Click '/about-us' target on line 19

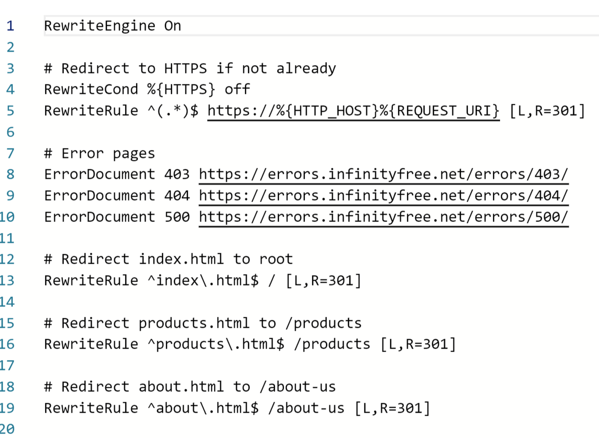tap(306, 409)
